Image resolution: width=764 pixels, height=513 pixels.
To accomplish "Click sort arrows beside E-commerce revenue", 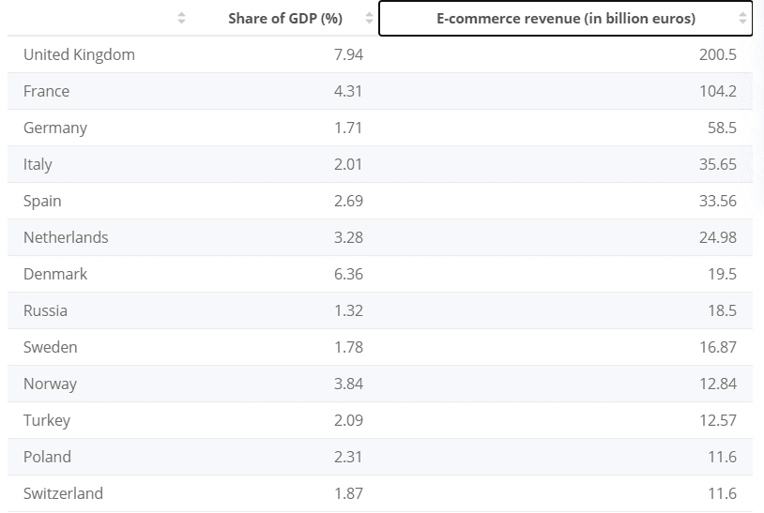I will pos(742,18).
